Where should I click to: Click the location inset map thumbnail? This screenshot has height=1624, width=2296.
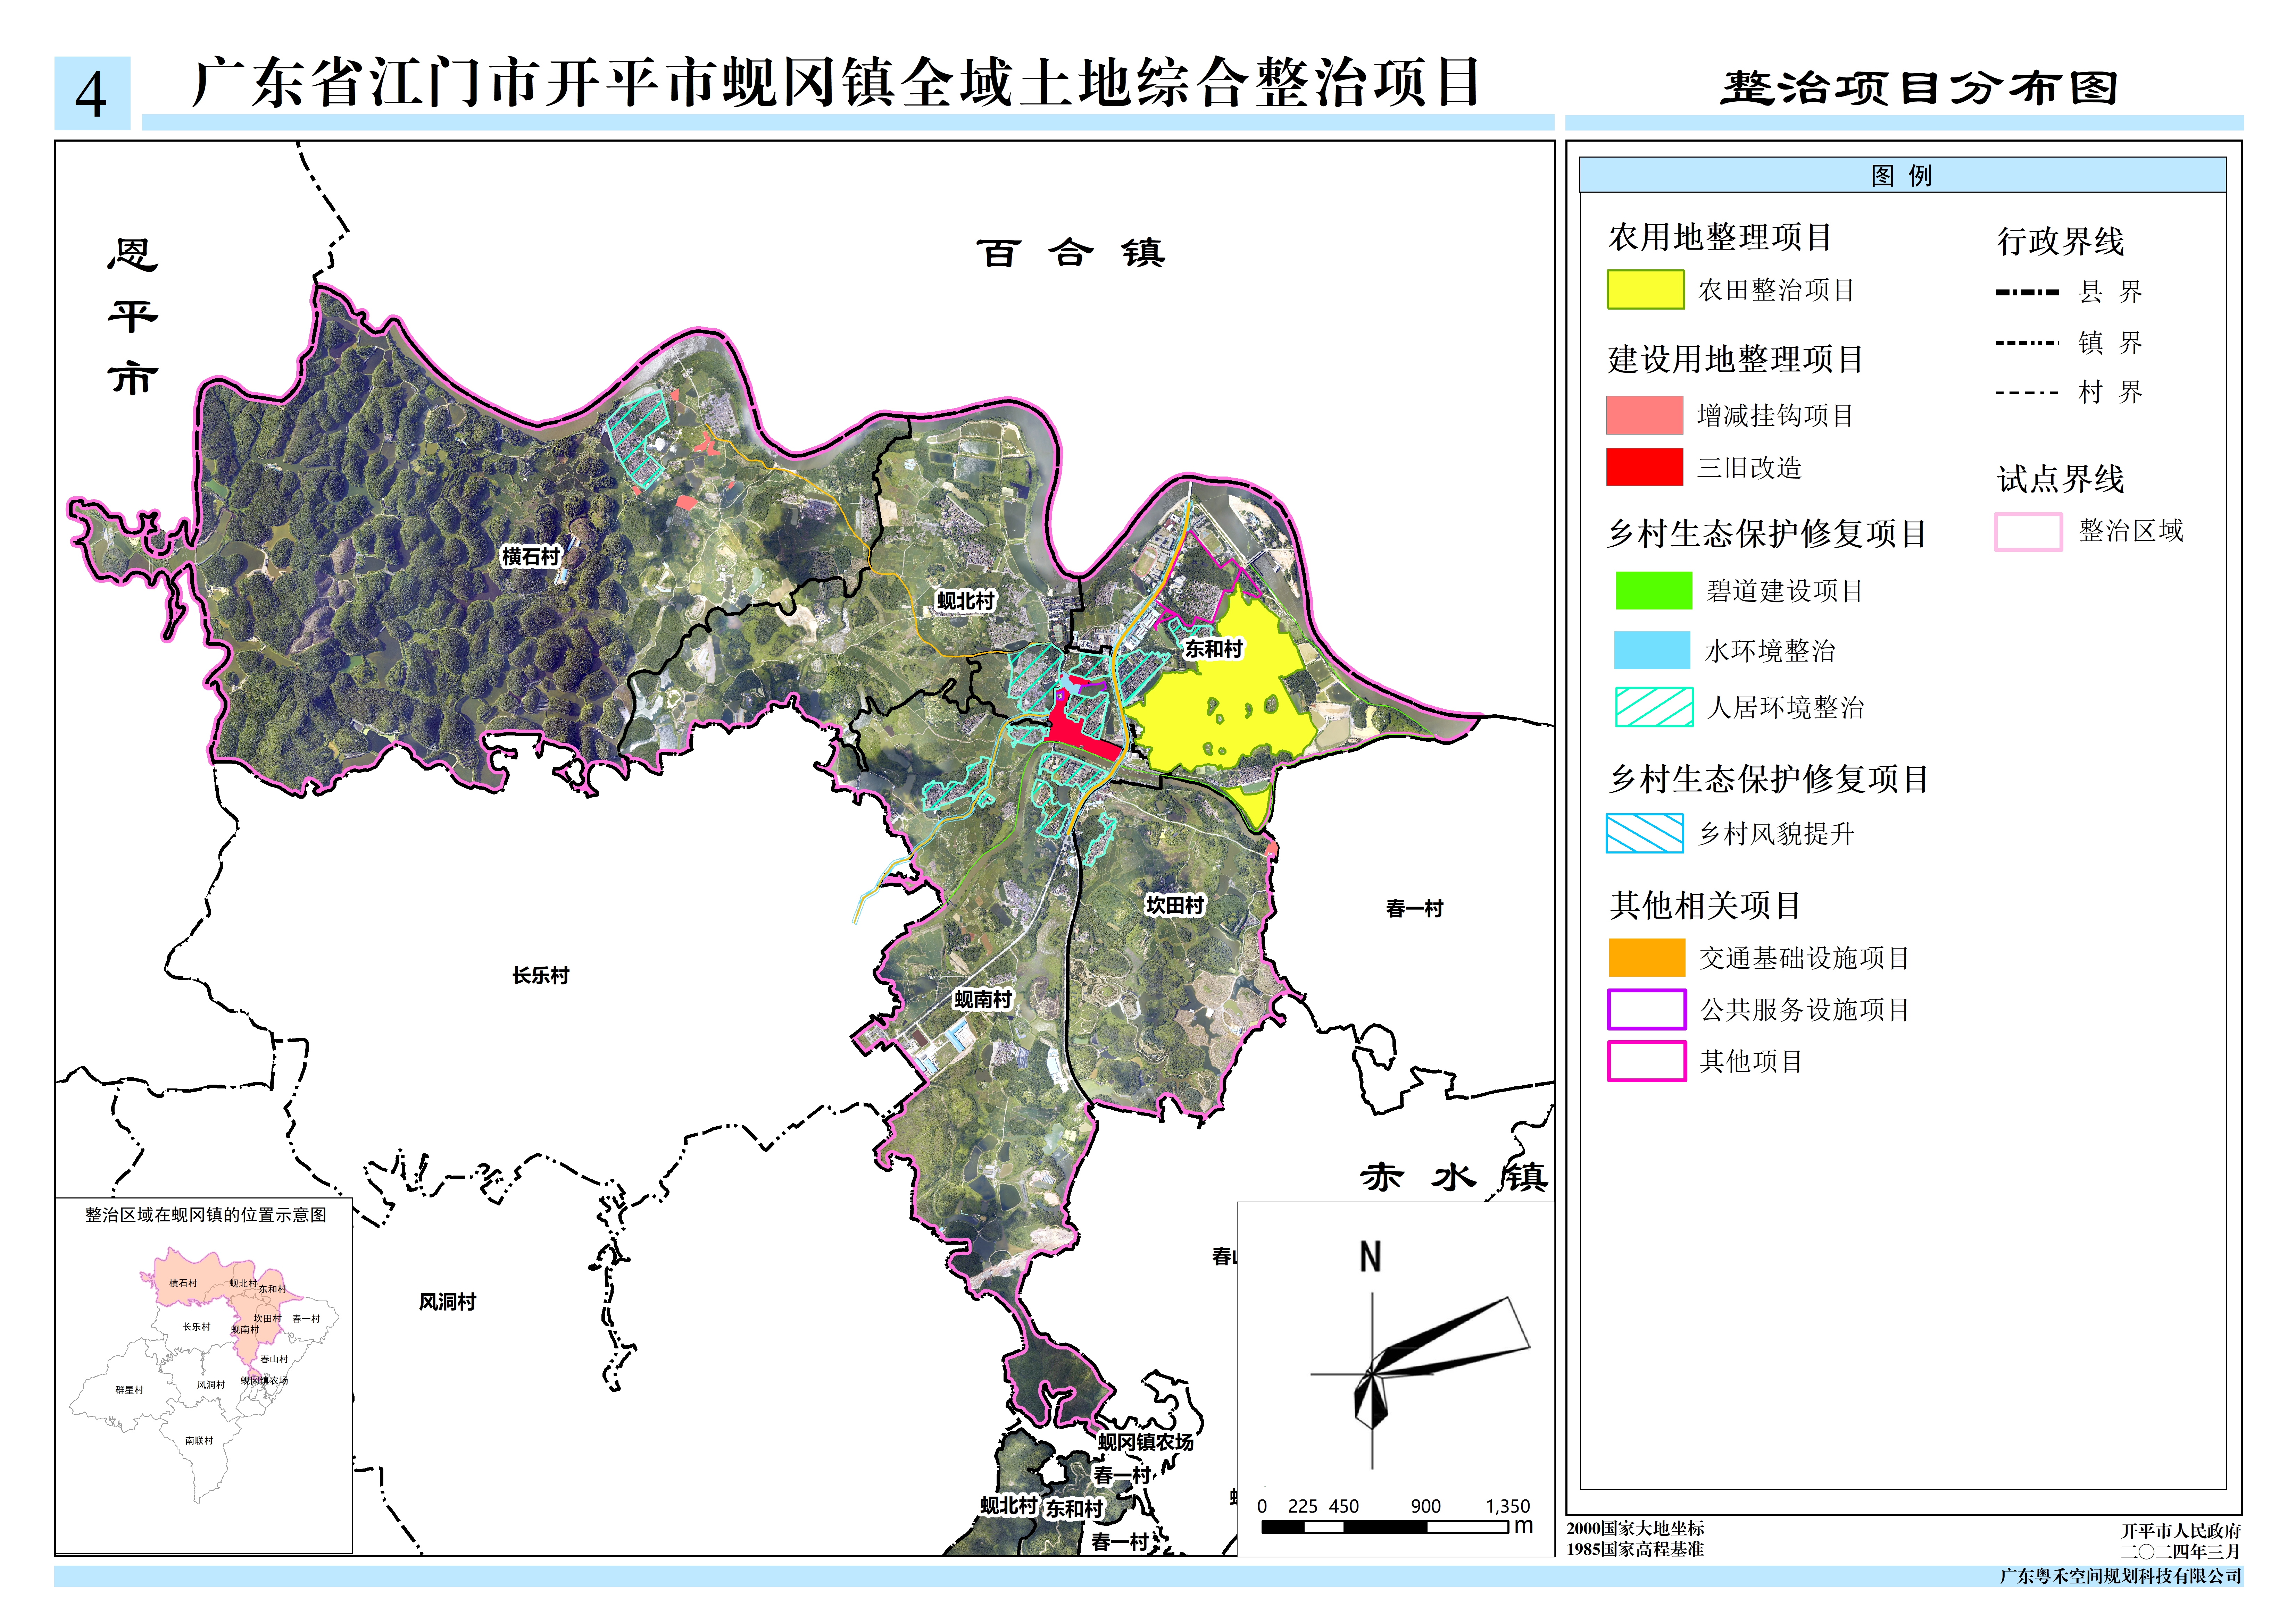(204, 1375)
